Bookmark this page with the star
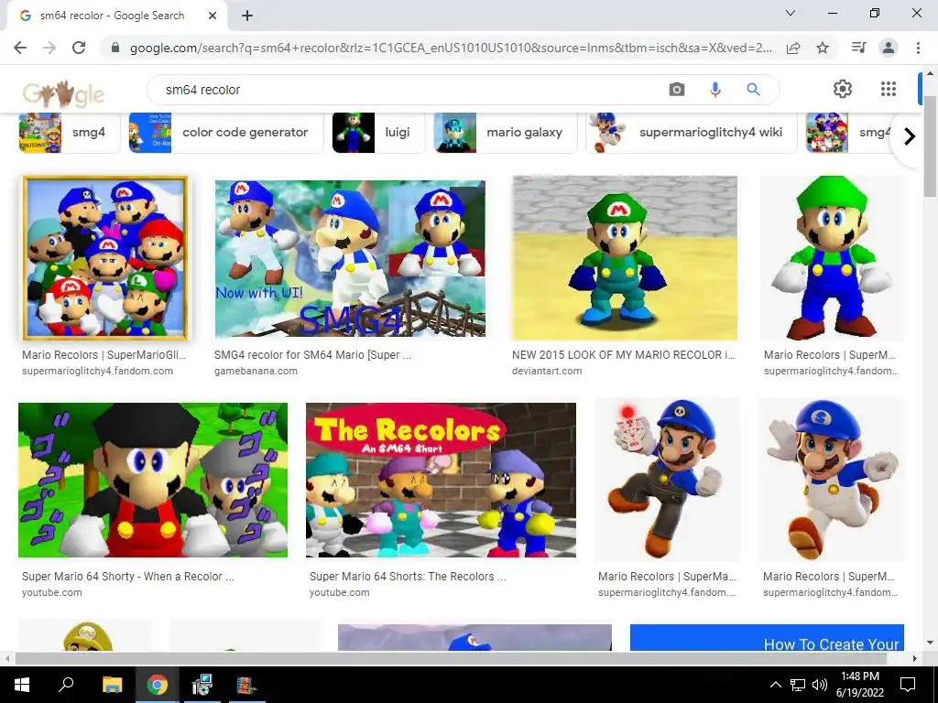Image resolution: width=938 pixels, height=703 pixels. 823,48
